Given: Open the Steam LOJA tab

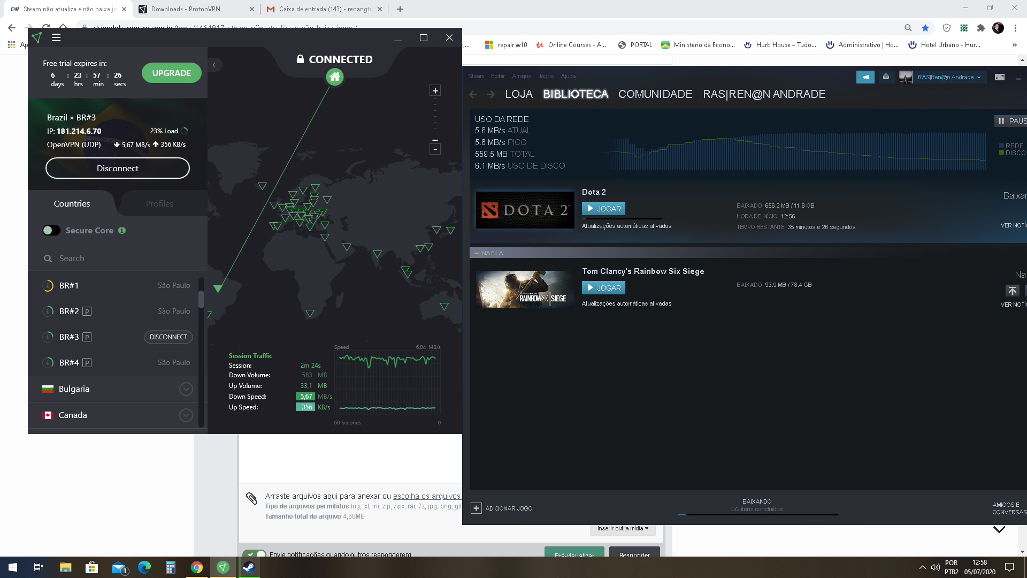Looking at the screenshot, I should click(x=519, y=94).
